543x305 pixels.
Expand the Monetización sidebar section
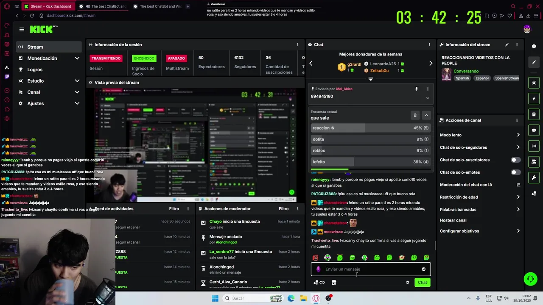coord(77,58)
